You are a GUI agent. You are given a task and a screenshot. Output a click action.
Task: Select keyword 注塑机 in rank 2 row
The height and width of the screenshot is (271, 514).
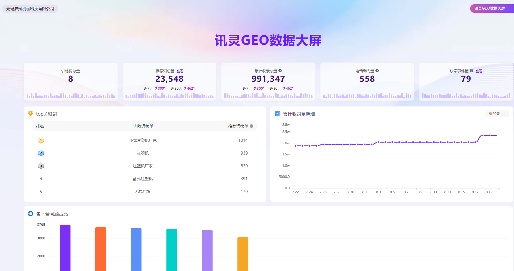(143, 153)
